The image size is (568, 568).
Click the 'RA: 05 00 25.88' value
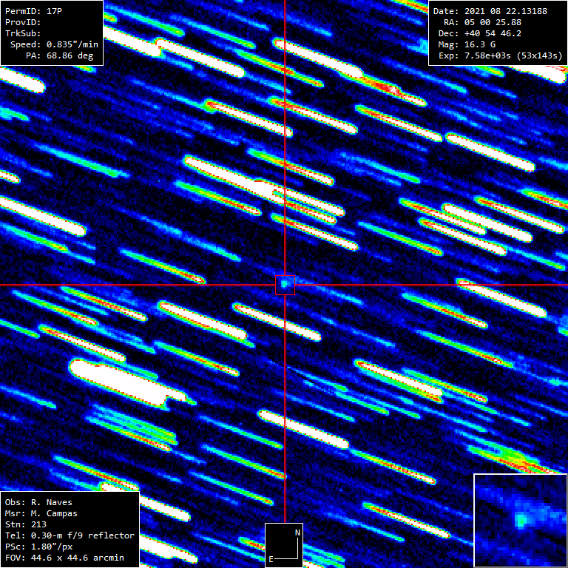[x=482, y=22]
